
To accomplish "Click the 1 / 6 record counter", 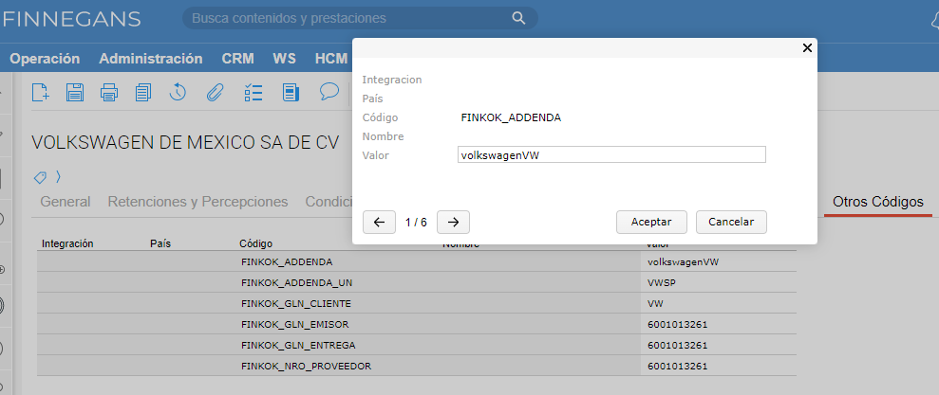I will 416,223.
